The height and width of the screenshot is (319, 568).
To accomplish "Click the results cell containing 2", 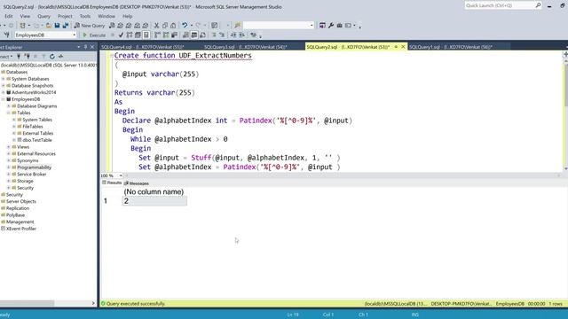I will click(154, 201).
